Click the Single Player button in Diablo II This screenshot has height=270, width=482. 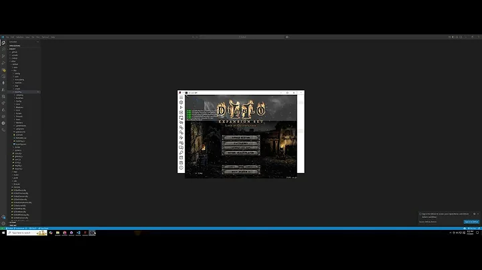point(241,138)
